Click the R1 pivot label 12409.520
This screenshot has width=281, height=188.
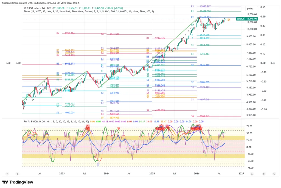tap(205, 11)
